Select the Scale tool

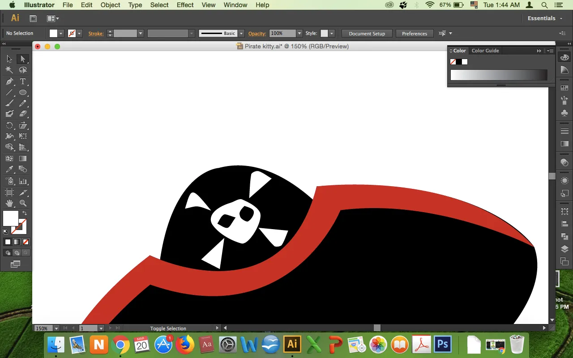point(23,125)
